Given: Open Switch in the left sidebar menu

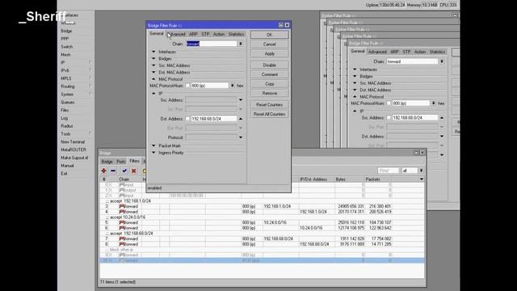Looking at the screenshot, I should pyautogui.click(x=66, y=47).
